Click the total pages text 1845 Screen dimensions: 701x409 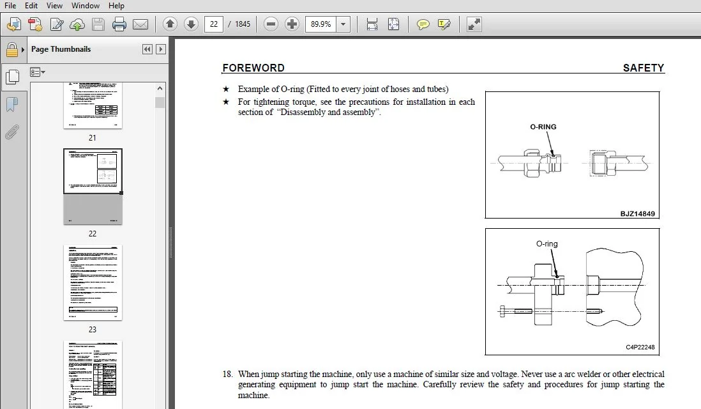[x=243, y=24]
